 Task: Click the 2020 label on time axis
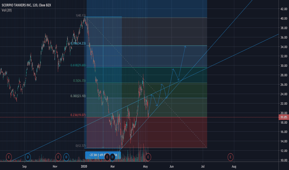84,166
